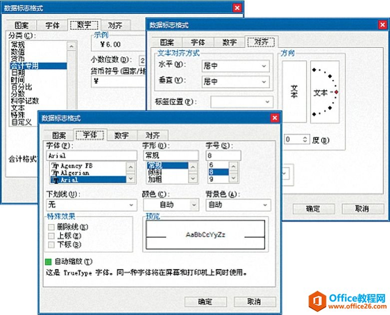Enable the 上标 superscript checkbox
Image resolution: width=390 pixels, height=315 pixels.
(51, 236)
